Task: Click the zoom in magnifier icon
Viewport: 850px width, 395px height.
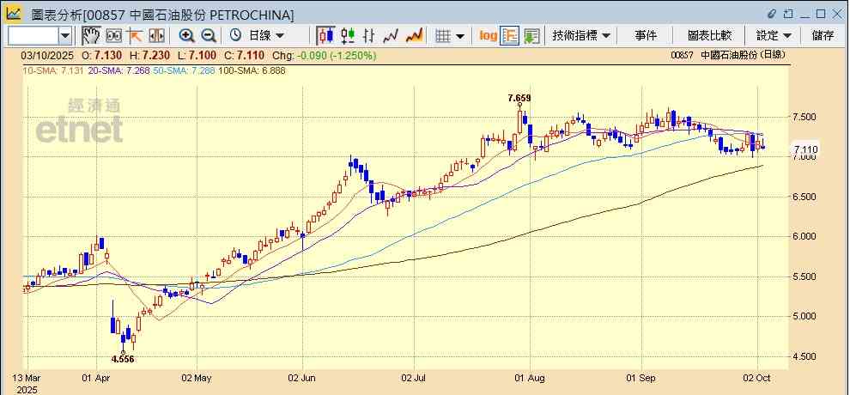Action: (x=186, y=35)
